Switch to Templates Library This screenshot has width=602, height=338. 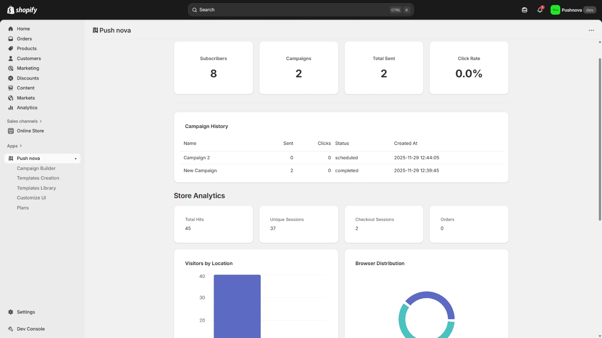(36, 188)
